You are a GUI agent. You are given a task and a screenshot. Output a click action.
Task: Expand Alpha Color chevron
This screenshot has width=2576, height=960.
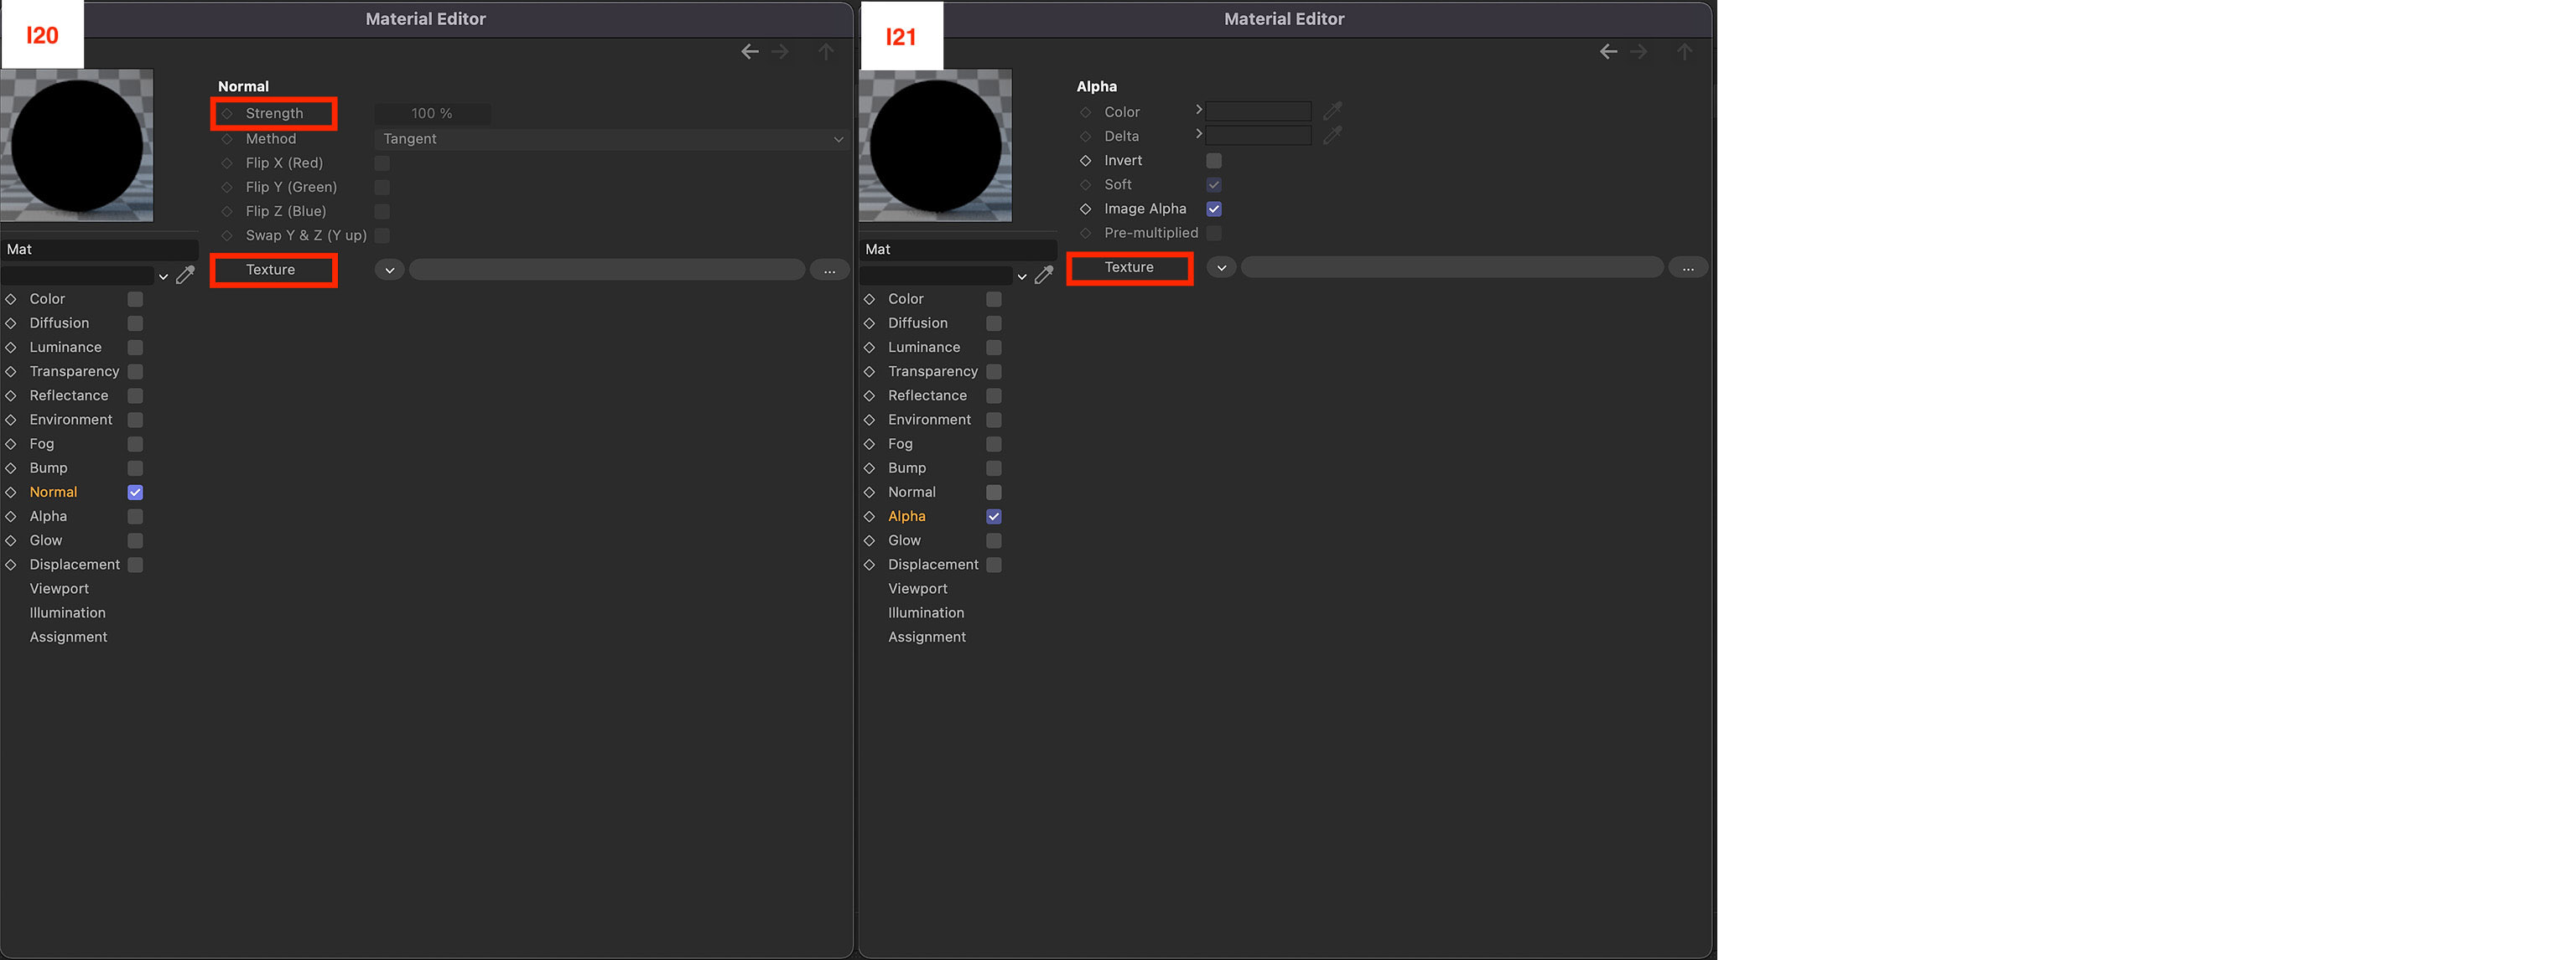pyautogui.click(x=1198, y=109)
